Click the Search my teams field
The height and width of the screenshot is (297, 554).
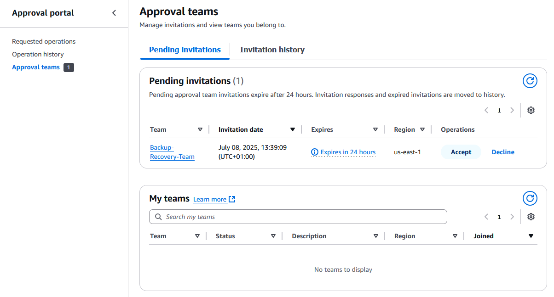[298, 216]
